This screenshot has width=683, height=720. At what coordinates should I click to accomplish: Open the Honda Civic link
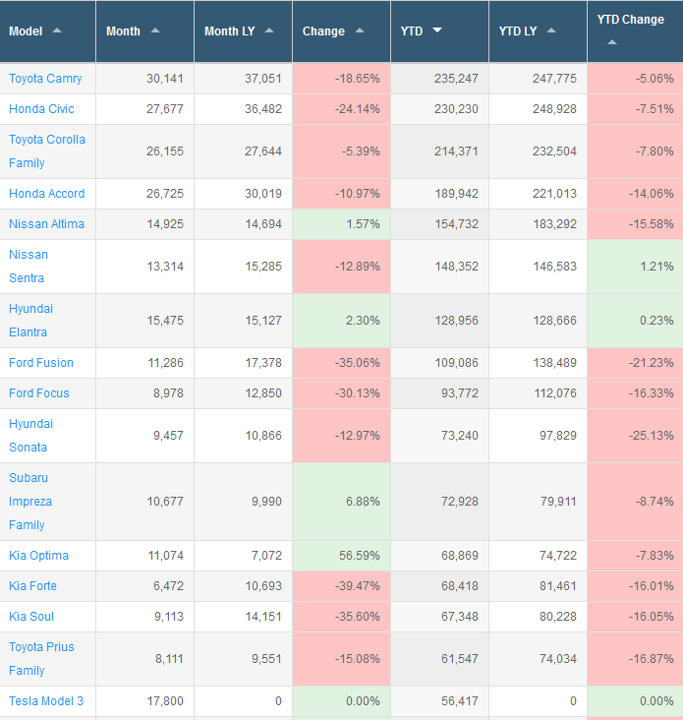pos(41,109)
